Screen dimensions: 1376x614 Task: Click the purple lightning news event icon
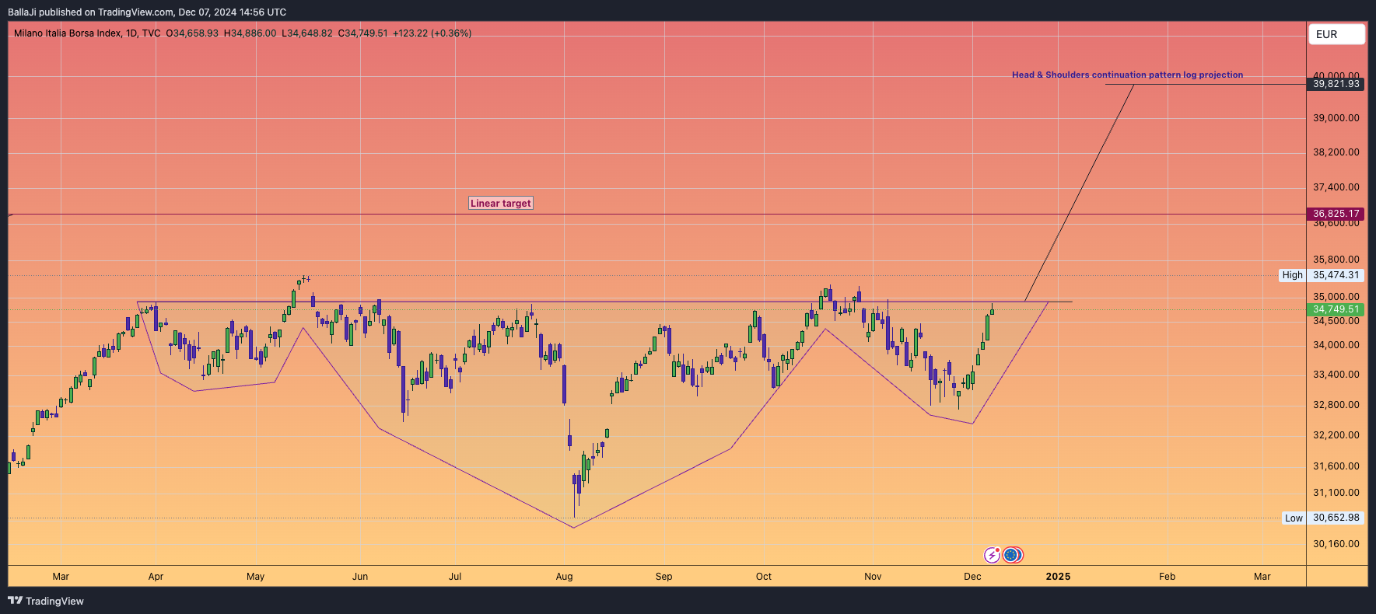pos(992,555)
